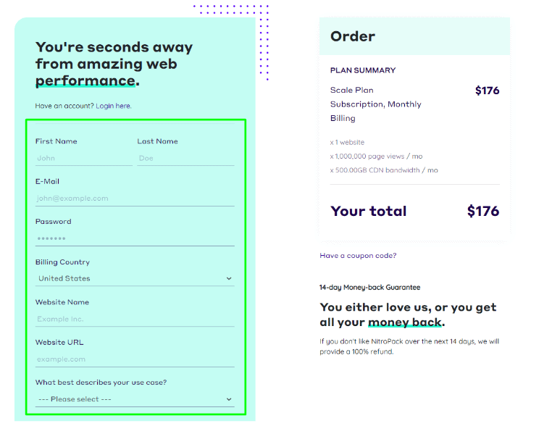
Task: Click the 14-day Money-back Guarantee text
Action: pos(369,287)
